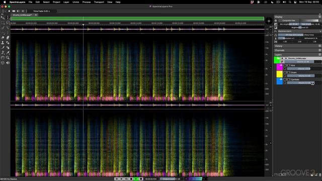Select the Rectangular selection tool

[x=3, y=23]
